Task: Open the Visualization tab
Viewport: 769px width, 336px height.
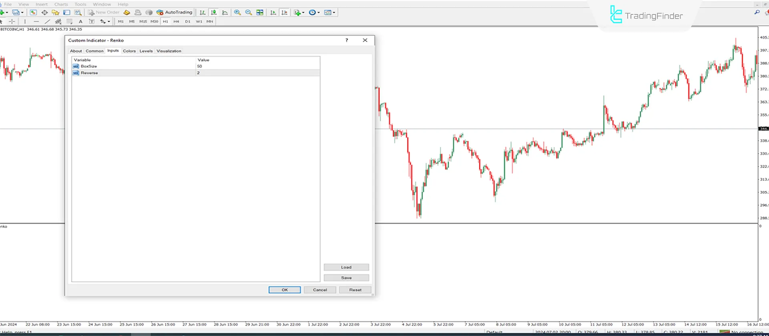Action: click(x=169, y=51)
